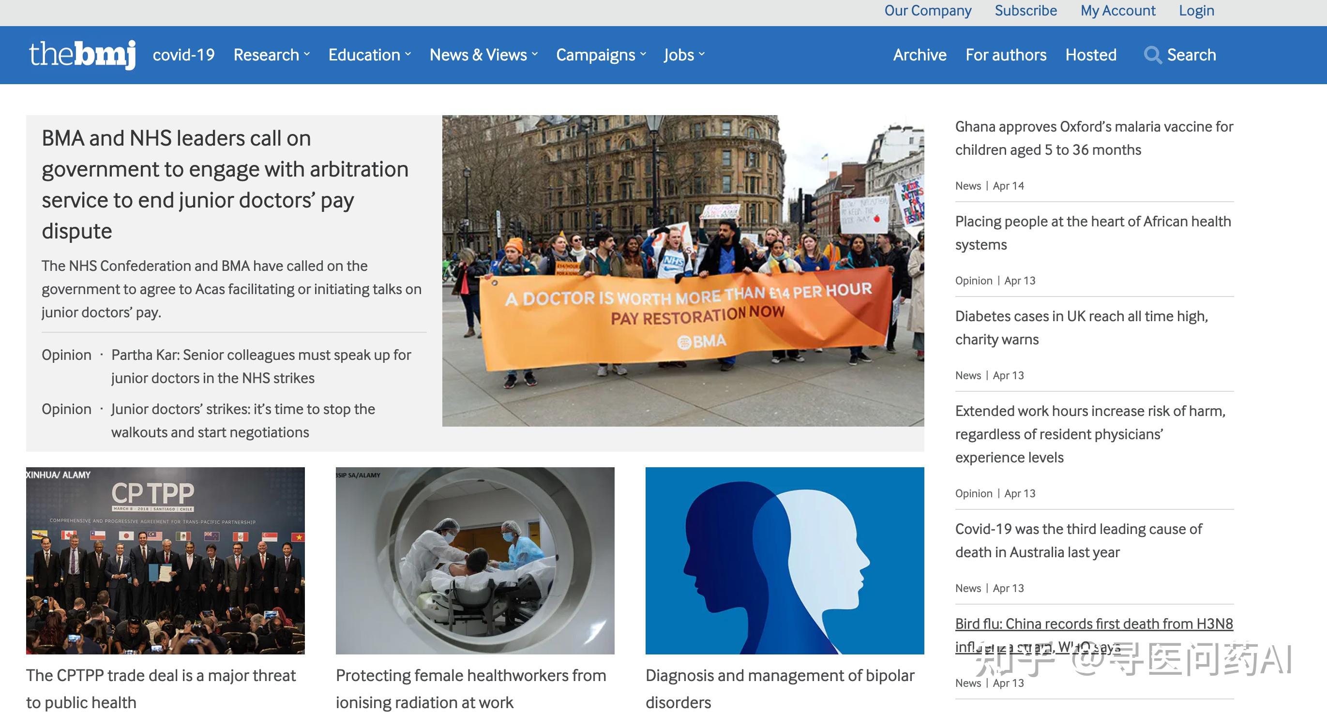
Task: Open the My Account link
Action: point(1118,11)
